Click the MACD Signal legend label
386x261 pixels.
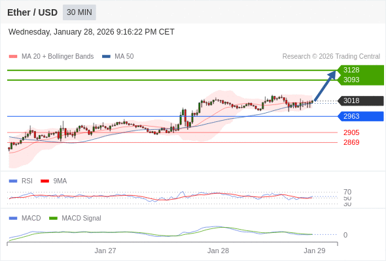click(x=81, y=219)
